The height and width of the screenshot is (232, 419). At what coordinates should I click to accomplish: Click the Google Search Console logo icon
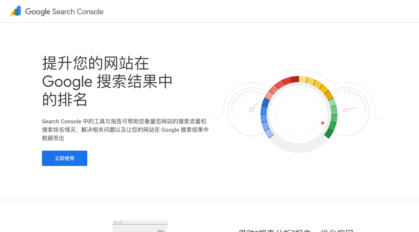[x=16, y=11]
